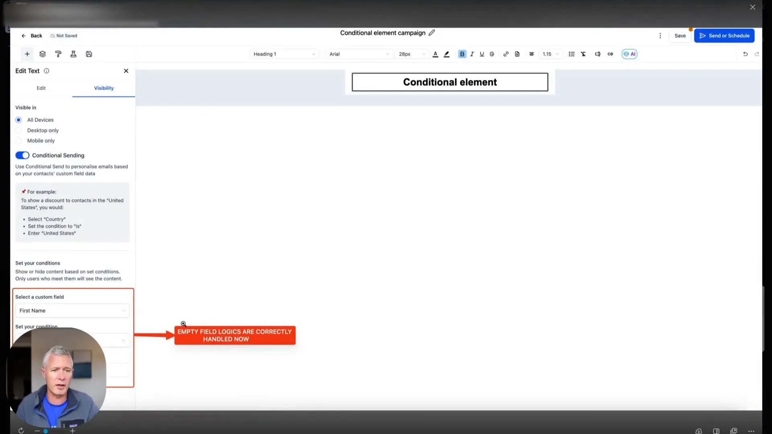This screenshot has width=772, height=434.
Task: Open the AI assistant button
Action: pyautogui.click(x=629, y=54)
